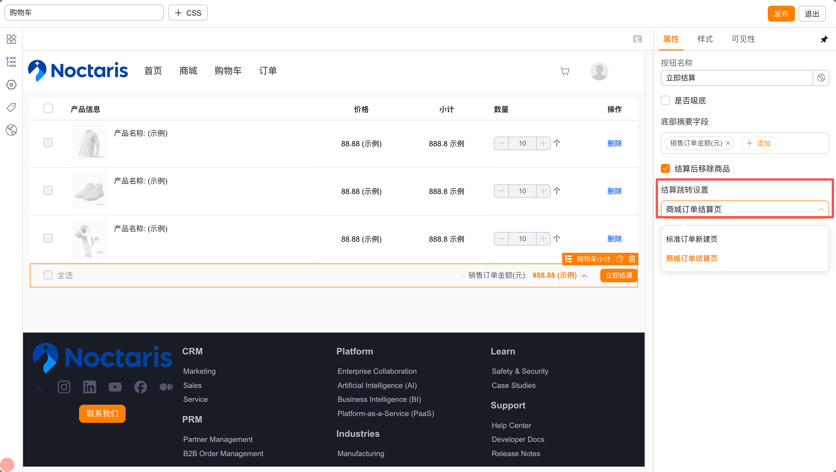This screenshot has width=836, height=472.
Task: Open Developer Docs footer link
Action: point(518,439)
